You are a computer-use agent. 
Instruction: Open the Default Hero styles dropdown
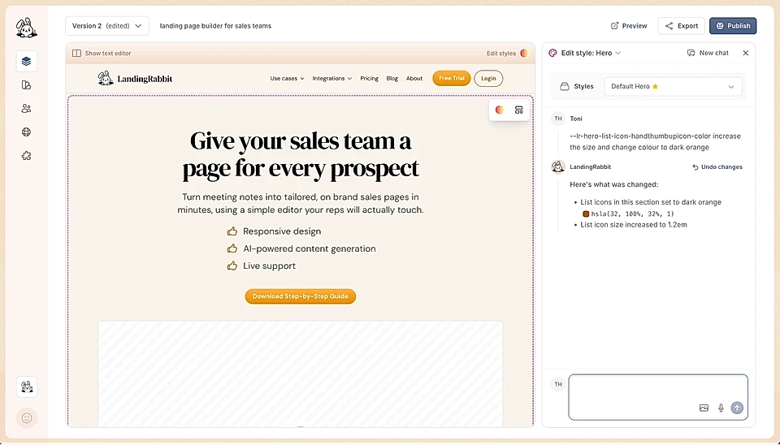pos(673,87)
